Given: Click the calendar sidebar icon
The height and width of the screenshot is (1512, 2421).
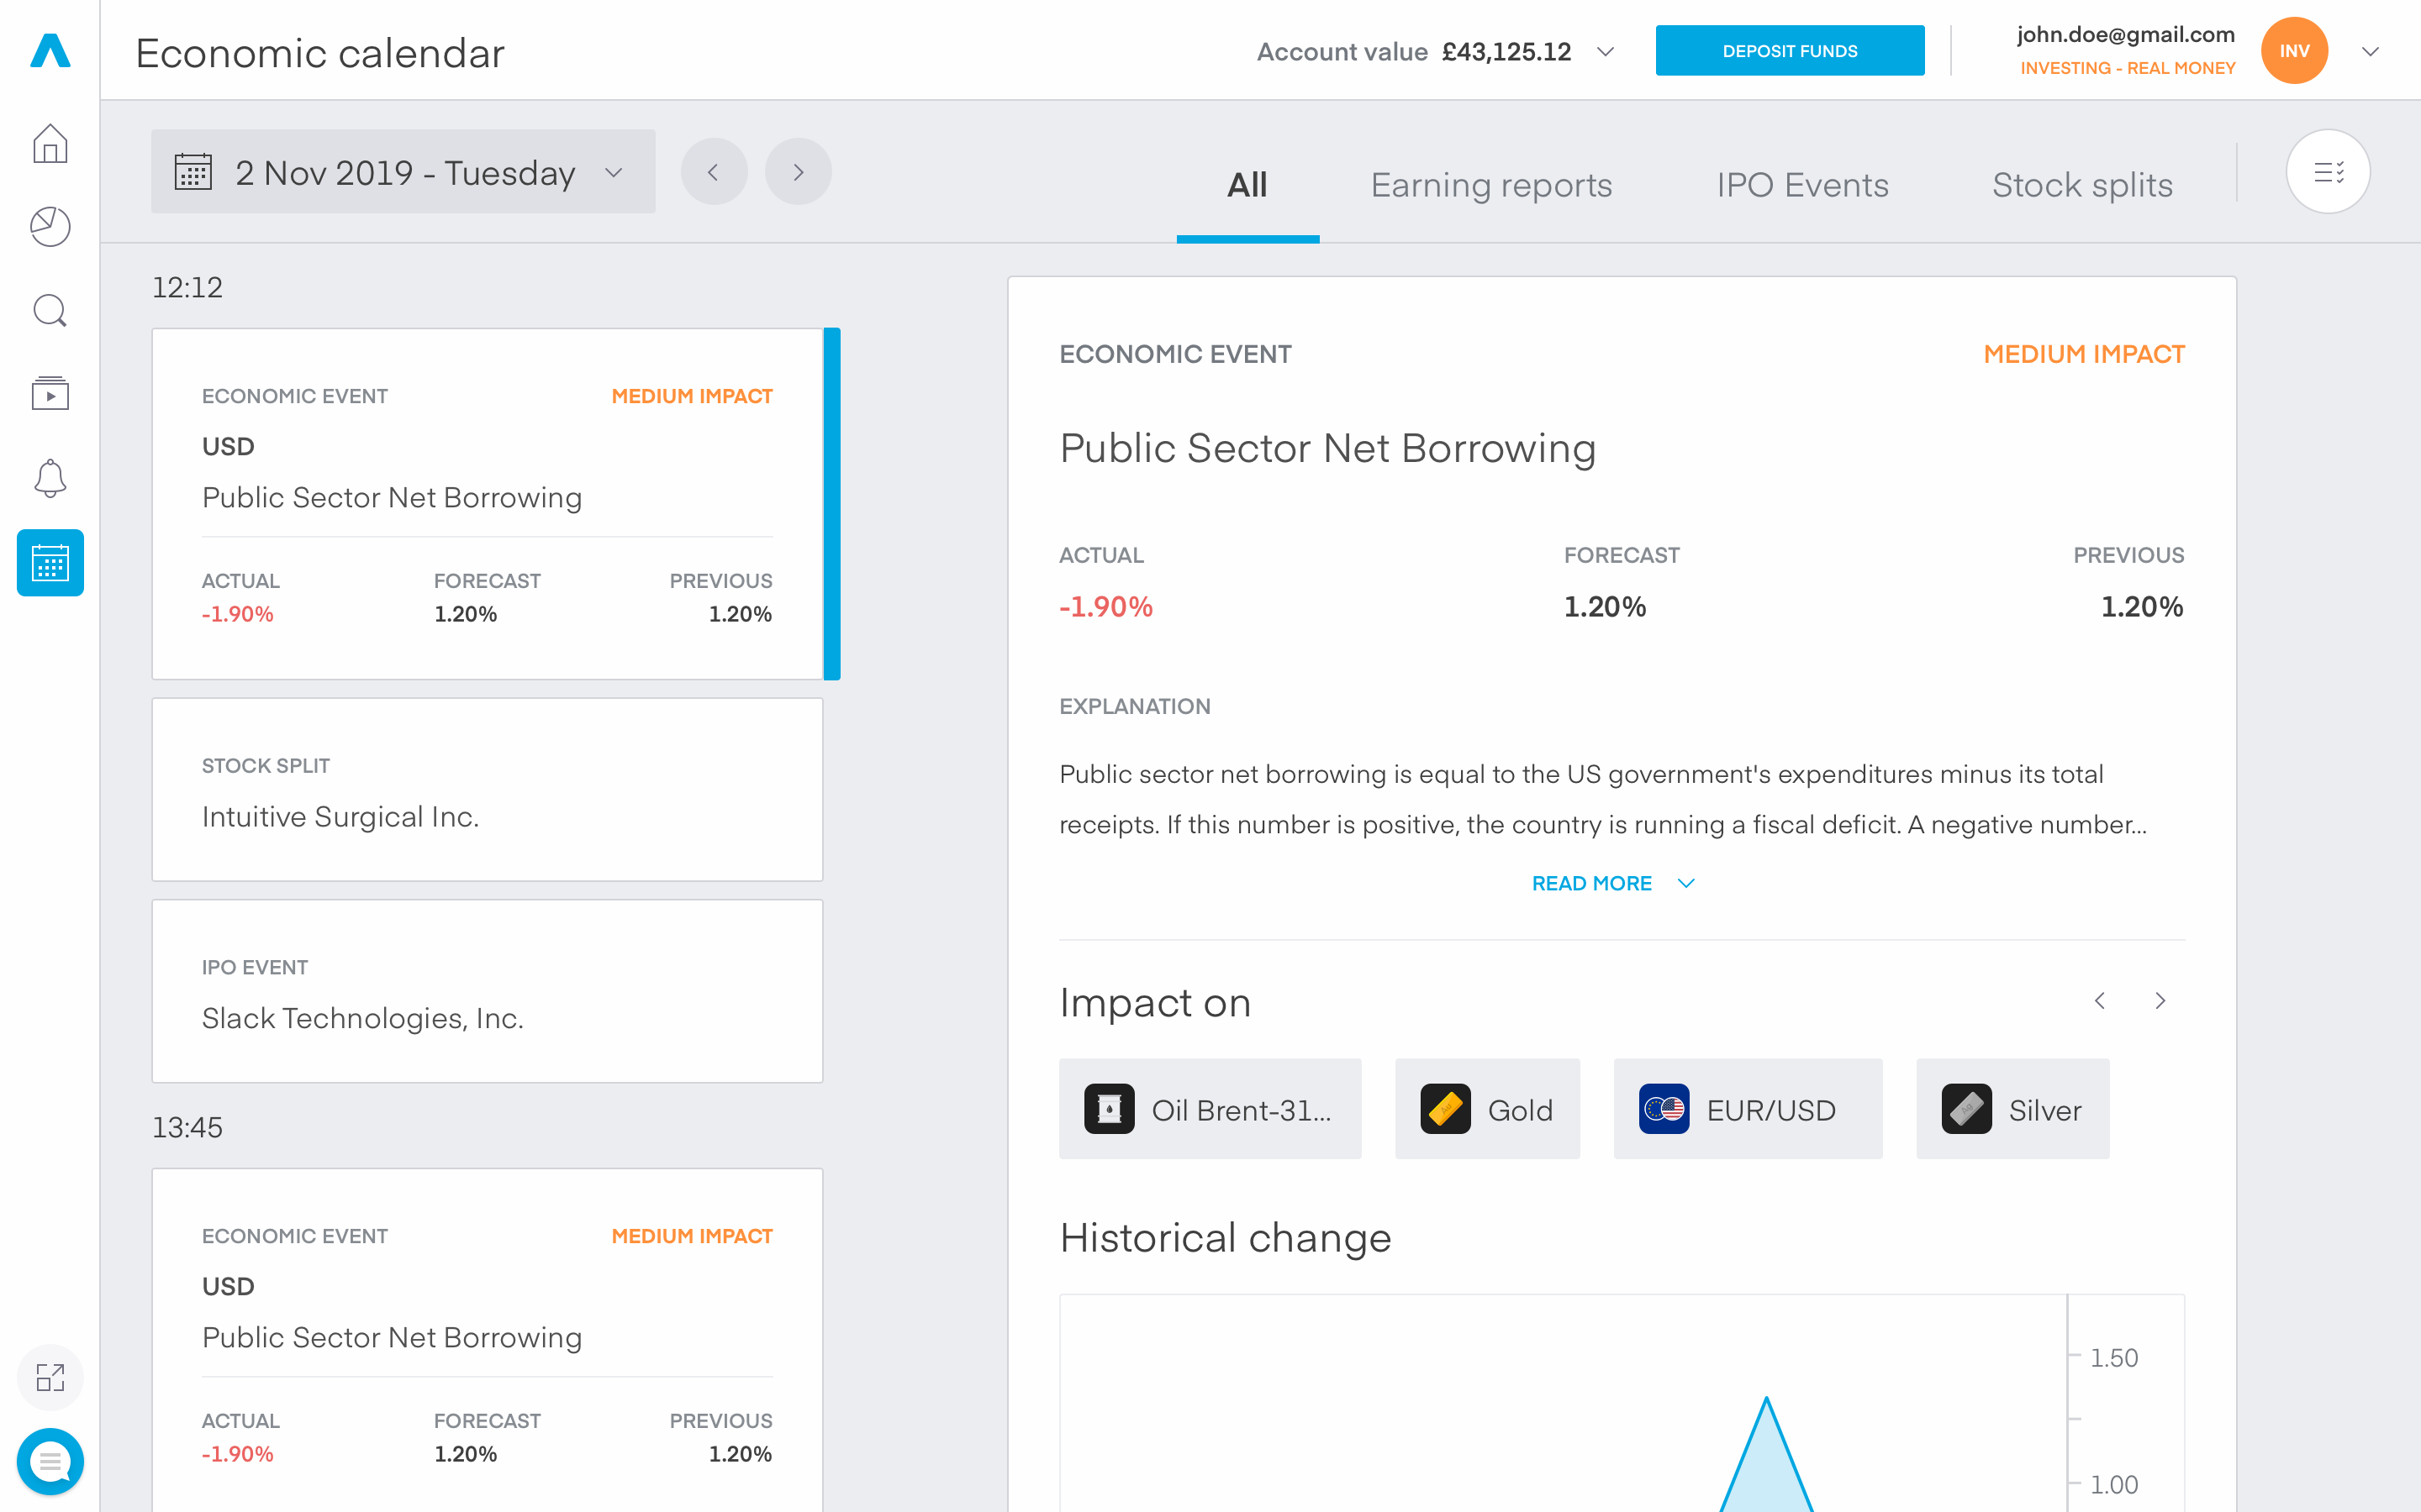Looking at the screenshot, I should click(x=49, y=563).
